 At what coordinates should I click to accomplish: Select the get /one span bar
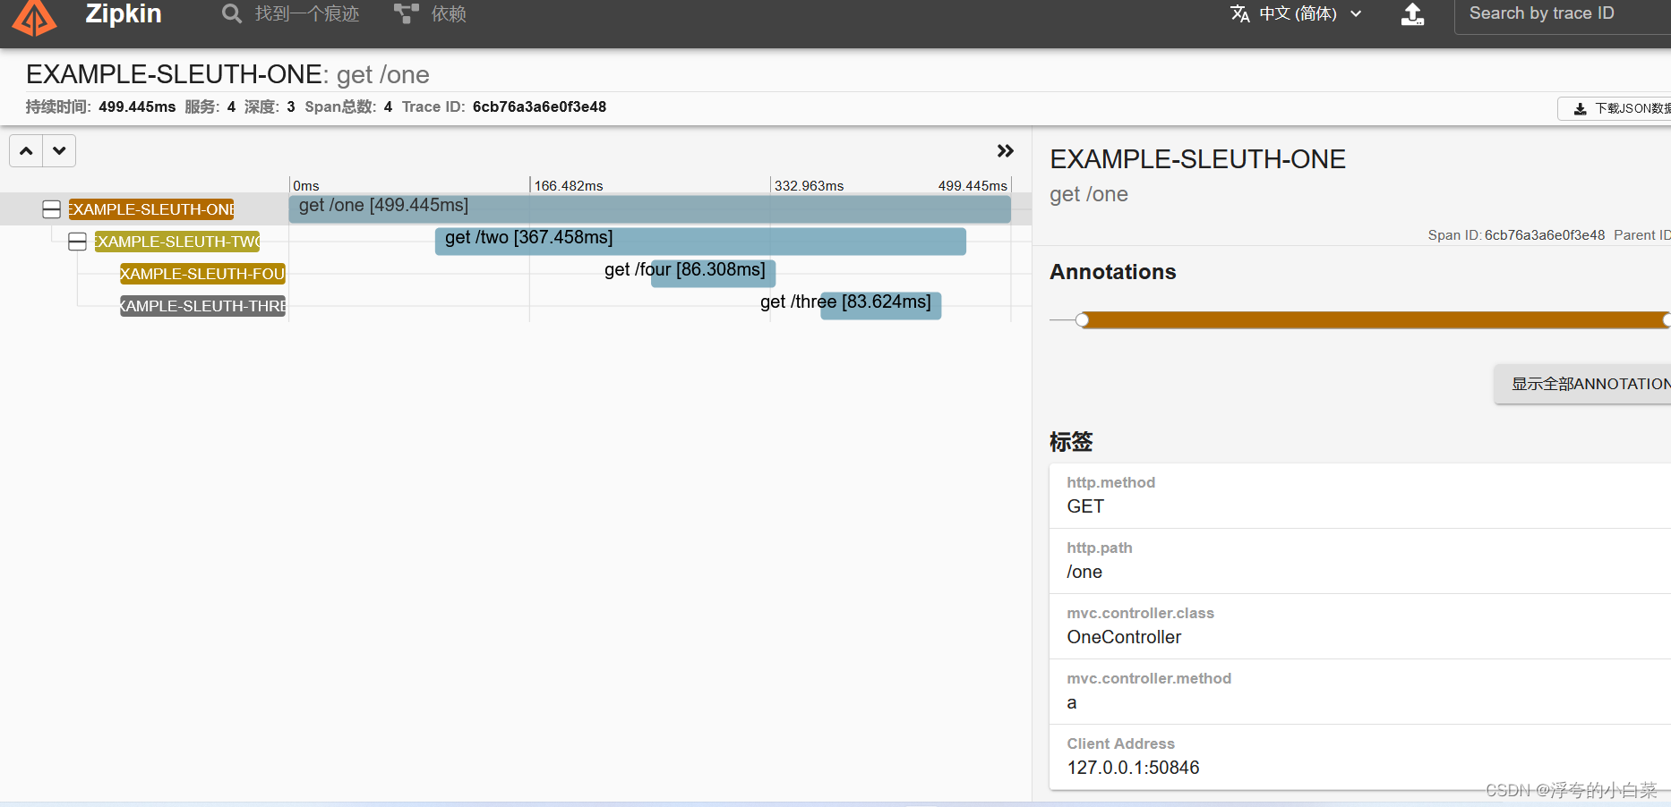click(x=650, y=208)
